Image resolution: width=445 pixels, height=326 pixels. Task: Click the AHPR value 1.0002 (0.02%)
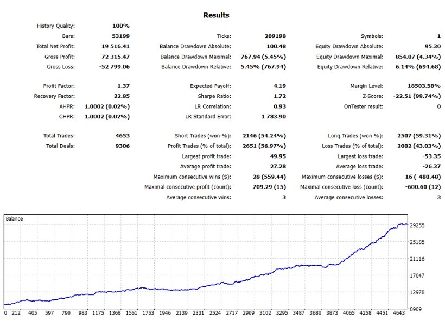coord(107,106)
